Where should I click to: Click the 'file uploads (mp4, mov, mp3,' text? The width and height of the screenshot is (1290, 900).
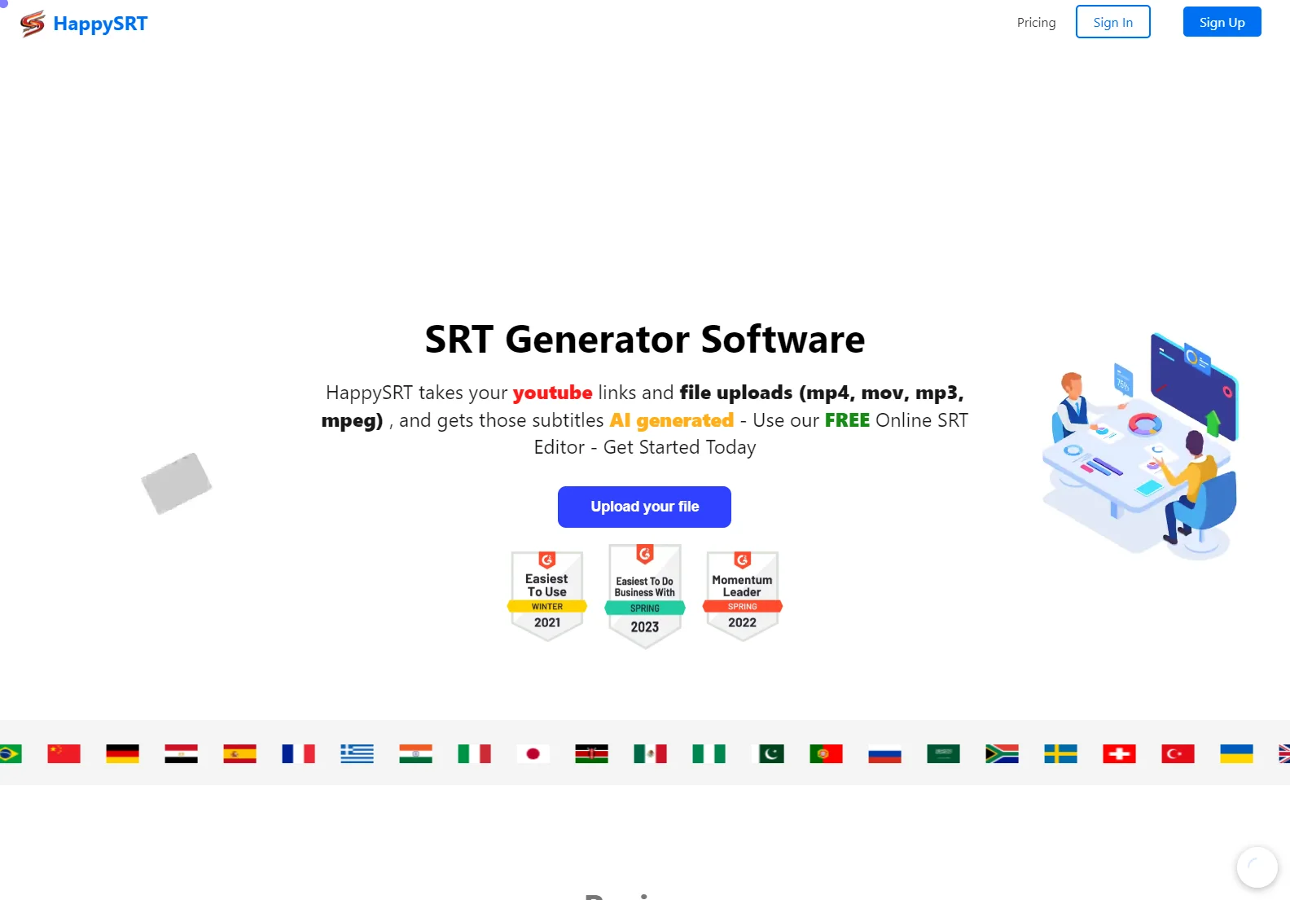pos(822,393)
